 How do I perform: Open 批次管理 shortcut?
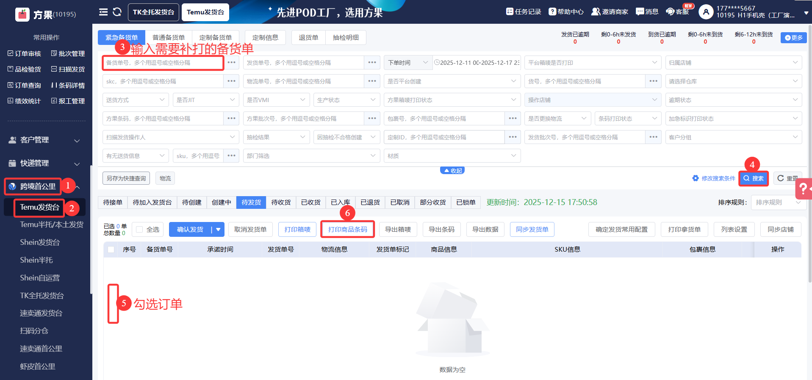(x=68, y=53)
